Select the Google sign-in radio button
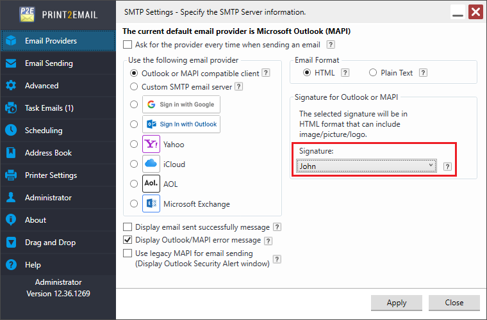 (x=134, y=104)
